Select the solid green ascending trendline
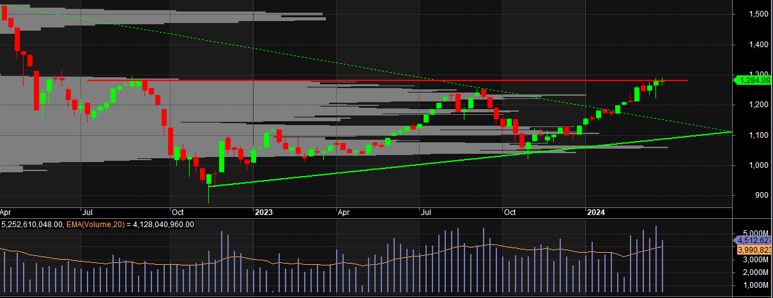The width and height of the screenshot is (773, 298). click(x=383, y=166)
